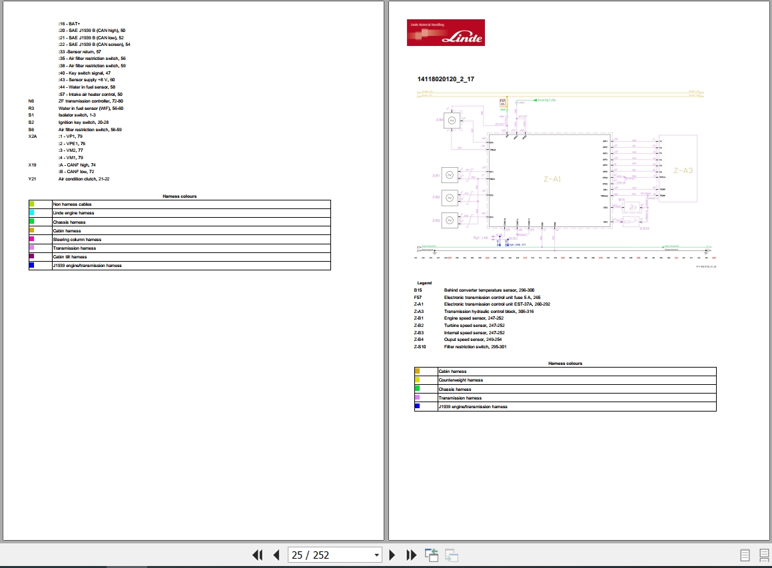The width and height of the screenshot is (772, 568).
Task: Click the Steering column harness magenta swatch
Action: point(31,238)
